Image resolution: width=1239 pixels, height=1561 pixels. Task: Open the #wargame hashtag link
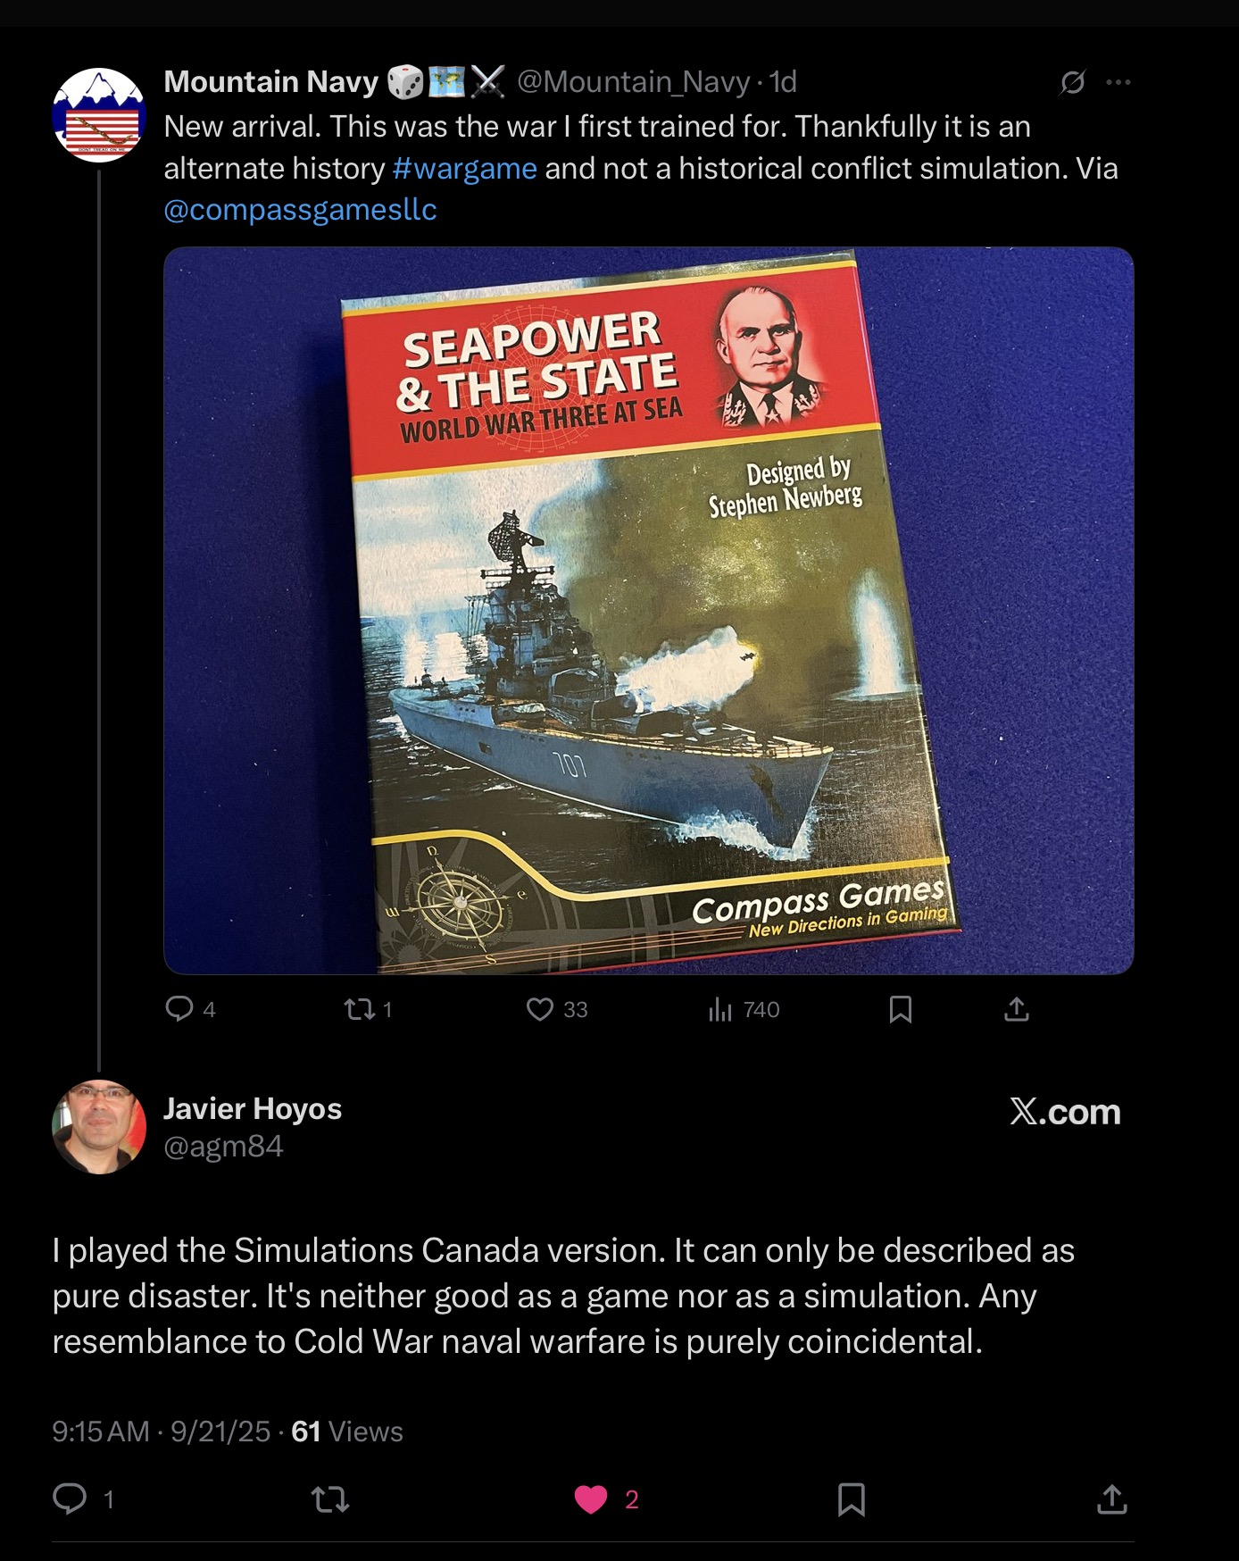(464, 168)
